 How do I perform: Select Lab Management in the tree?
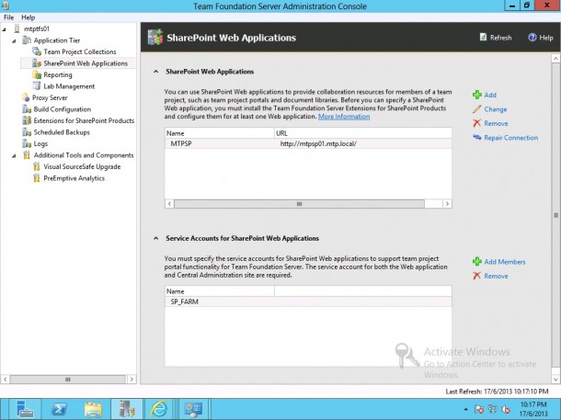click(x=69, y=86)
